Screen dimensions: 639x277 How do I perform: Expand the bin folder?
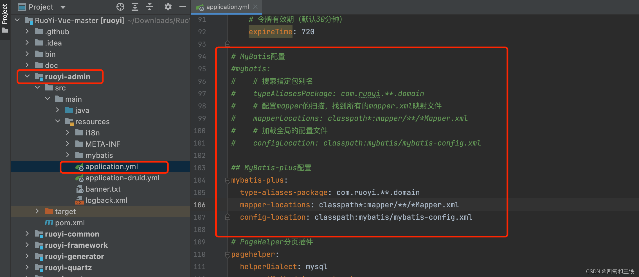(27, 54)
